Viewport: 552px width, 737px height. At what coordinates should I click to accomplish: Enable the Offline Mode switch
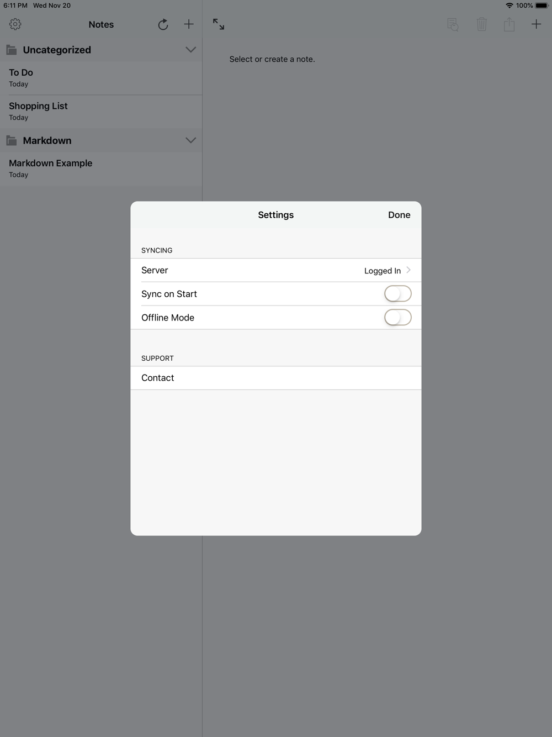pyautogui.click(x=398, y=318)
